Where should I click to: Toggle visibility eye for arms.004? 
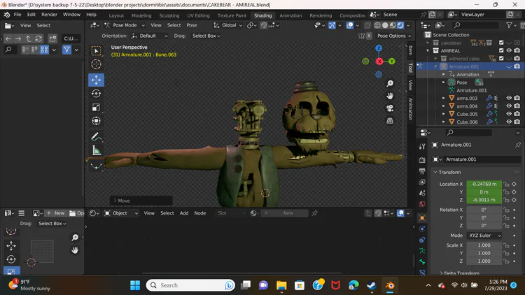coord(509,106)
